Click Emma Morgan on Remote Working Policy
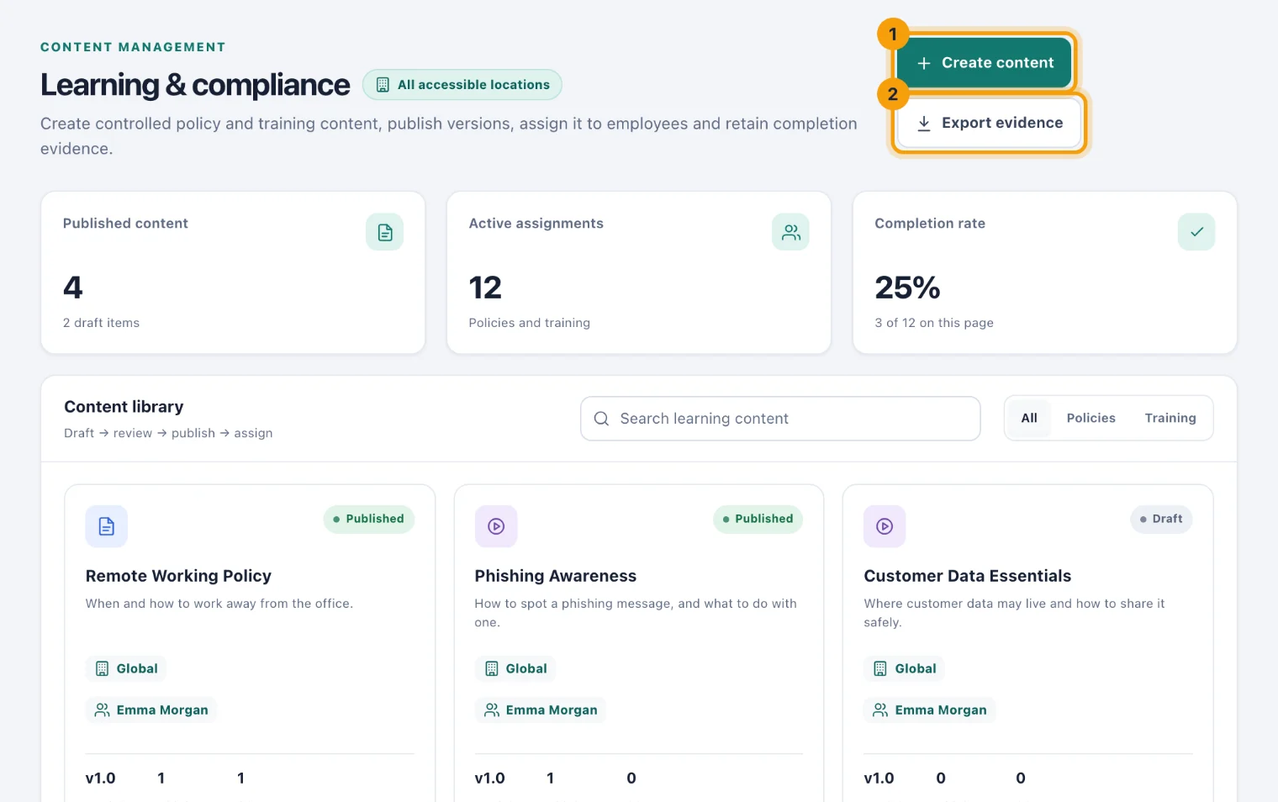Viewport: 1278px width, 802px height. pos(151,710)
